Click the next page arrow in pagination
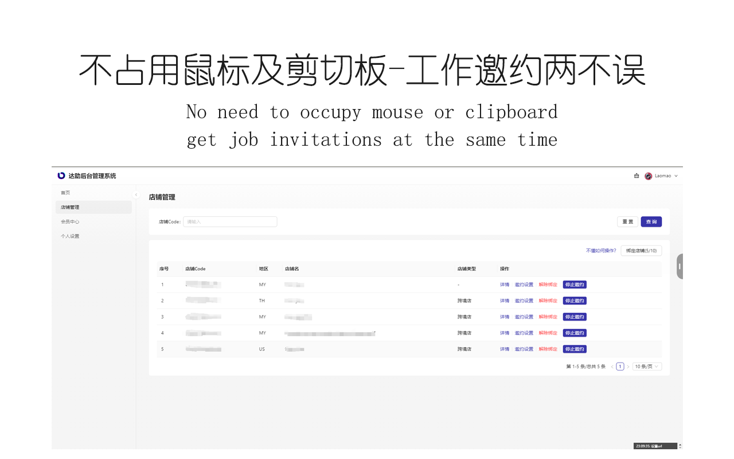 point(628,366)
